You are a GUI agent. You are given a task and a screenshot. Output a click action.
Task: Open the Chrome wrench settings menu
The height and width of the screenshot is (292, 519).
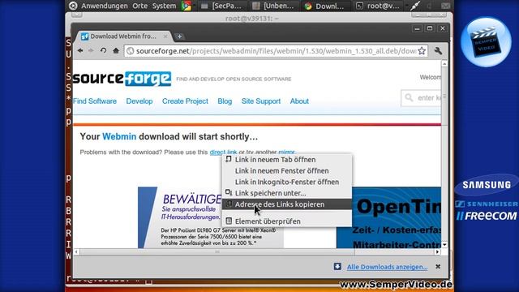point(438,50)
